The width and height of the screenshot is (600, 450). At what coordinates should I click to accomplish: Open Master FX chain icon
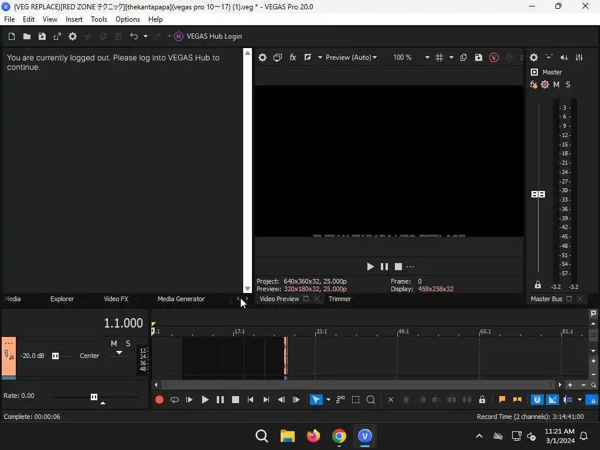coord(533,84)
